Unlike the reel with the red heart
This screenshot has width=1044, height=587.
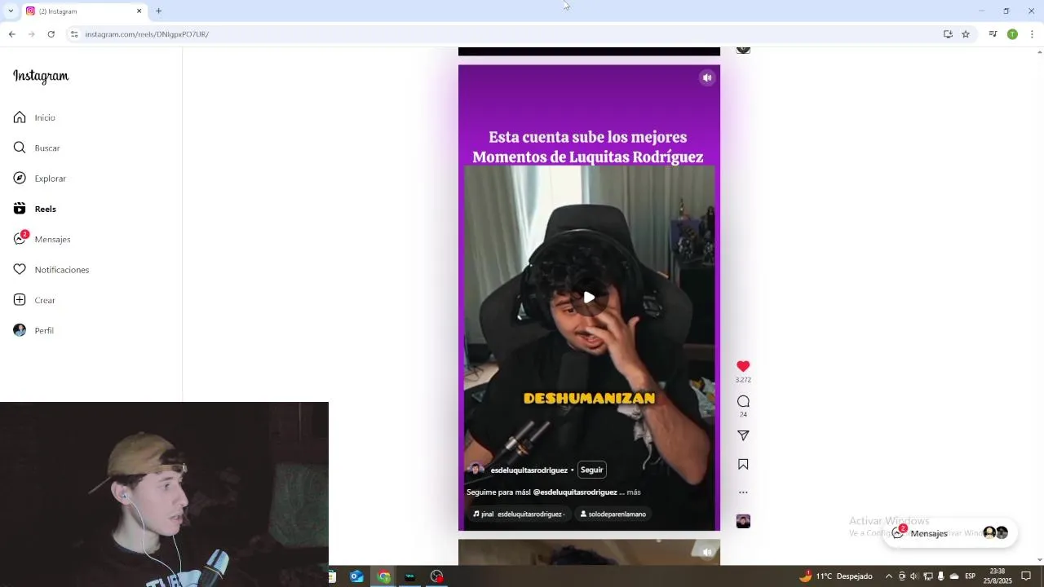(x=743, y=367)
